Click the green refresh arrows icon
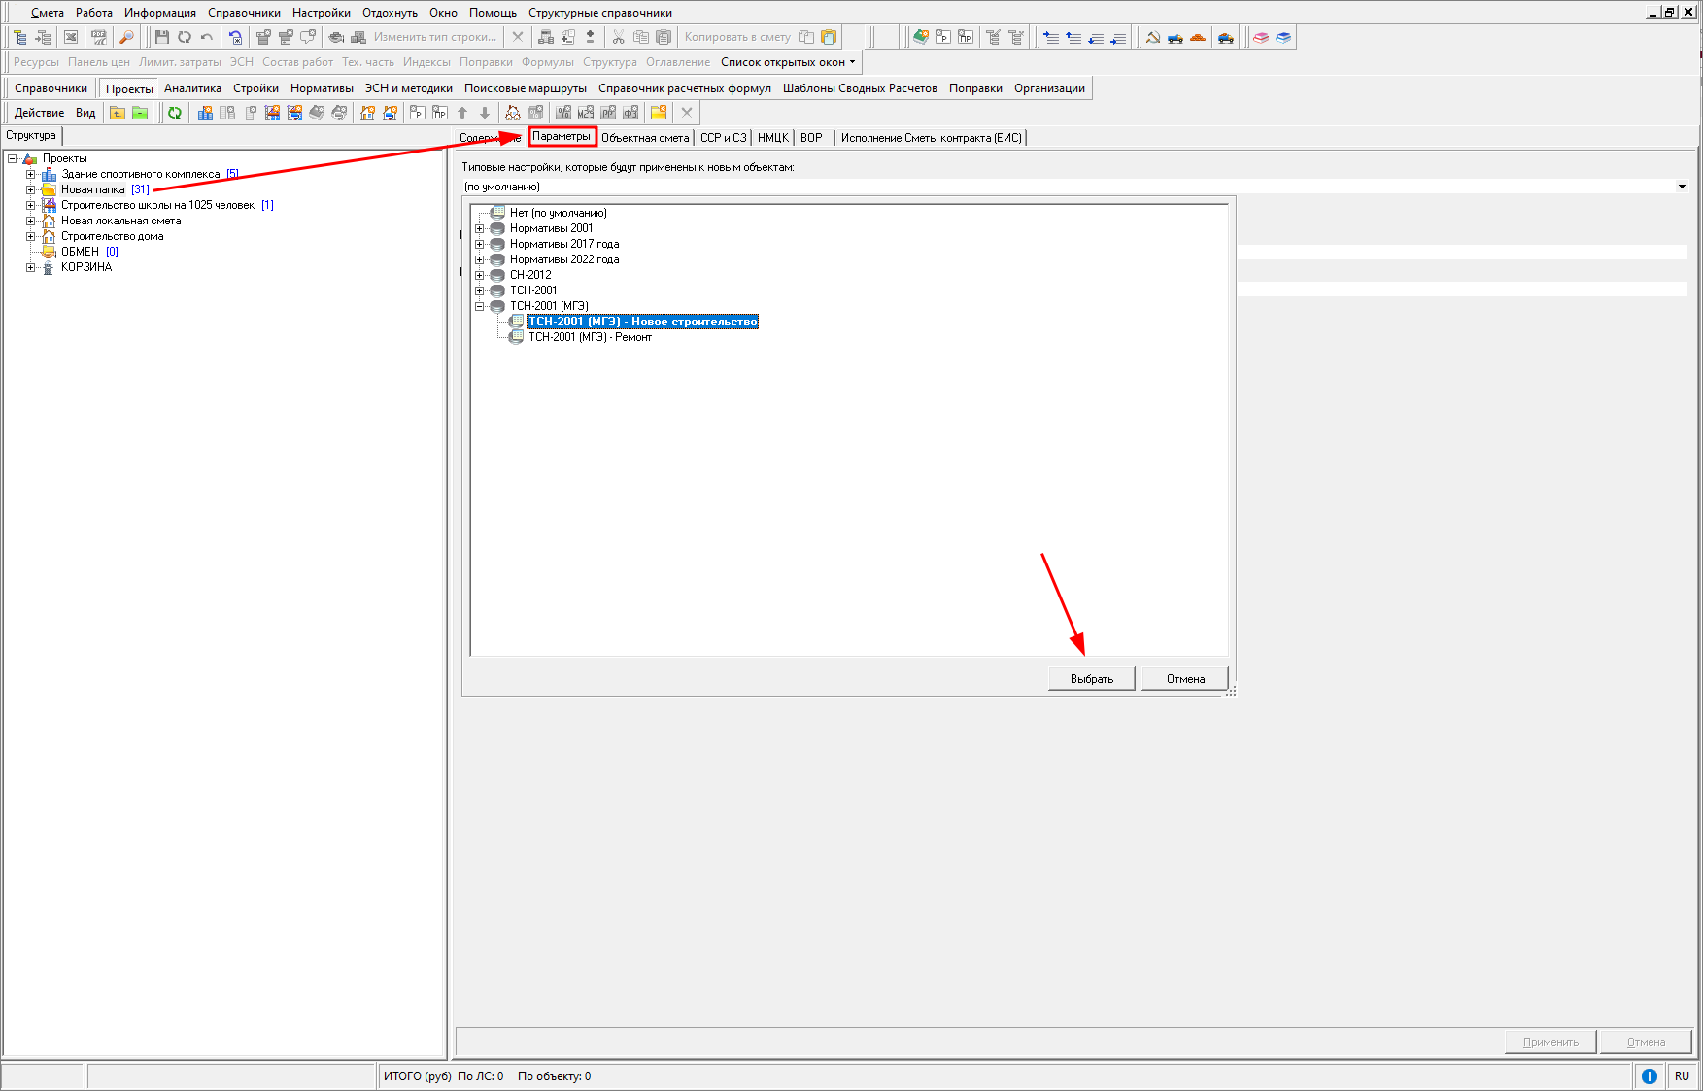The image size is (1703, 1091). 175,113
